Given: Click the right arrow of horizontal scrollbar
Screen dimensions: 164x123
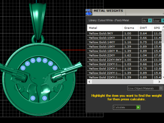Looking at the screenshot, I should (x=159, y=82).
